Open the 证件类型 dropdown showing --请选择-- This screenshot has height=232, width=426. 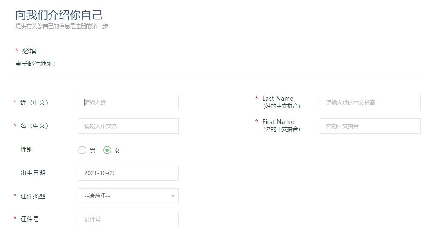(x=125, y=196)
